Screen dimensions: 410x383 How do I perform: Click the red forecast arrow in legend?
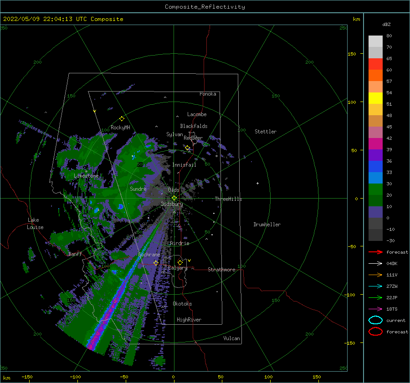(375, 252)
